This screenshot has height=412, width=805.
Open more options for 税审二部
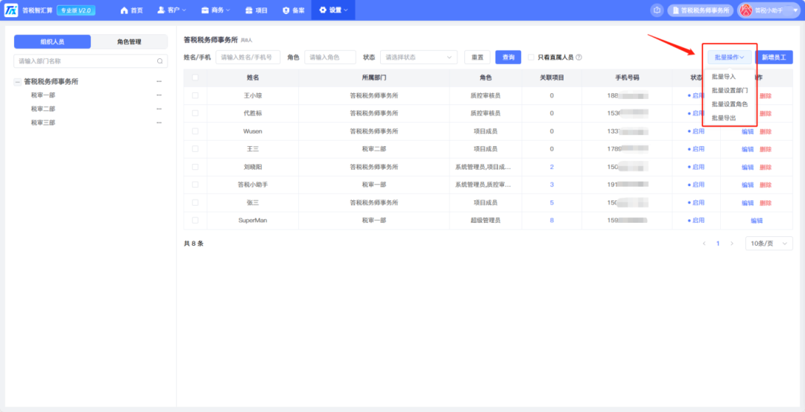[160, 109]
